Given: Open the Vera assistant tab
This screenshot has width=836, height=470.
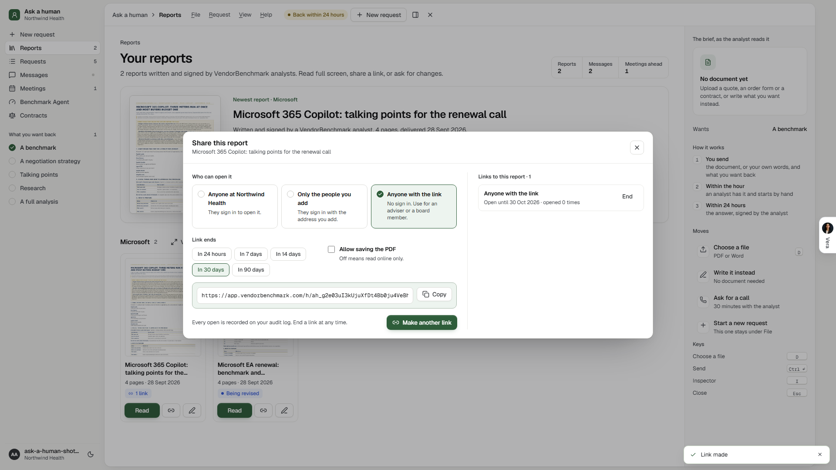Looking at the screenshot, I should click(x=827, y=235).
